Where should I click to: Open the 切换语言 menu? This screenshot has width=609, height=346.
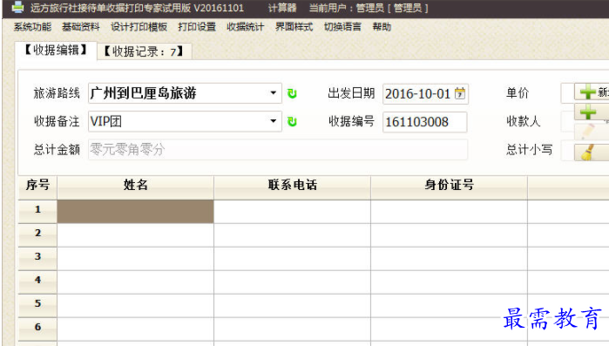342,27
